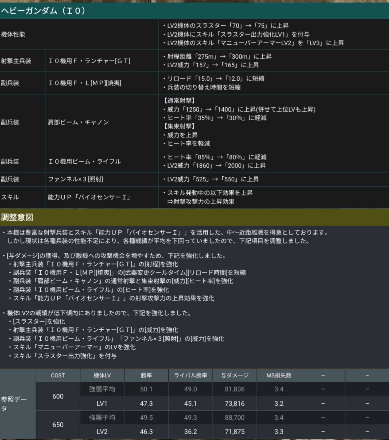Image resolution: width=389 pixels, height=440 pixels.
Task: Select the 機体性能 row label
Action: click(13, 34)
